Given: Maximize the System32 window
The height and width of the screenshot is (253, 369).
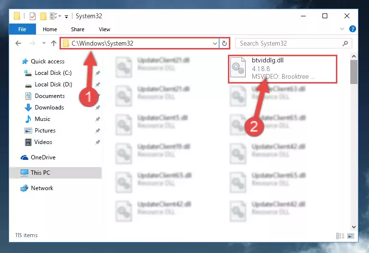Looking at the screenshot, I should pyautogui.click(x=325, y=16).
